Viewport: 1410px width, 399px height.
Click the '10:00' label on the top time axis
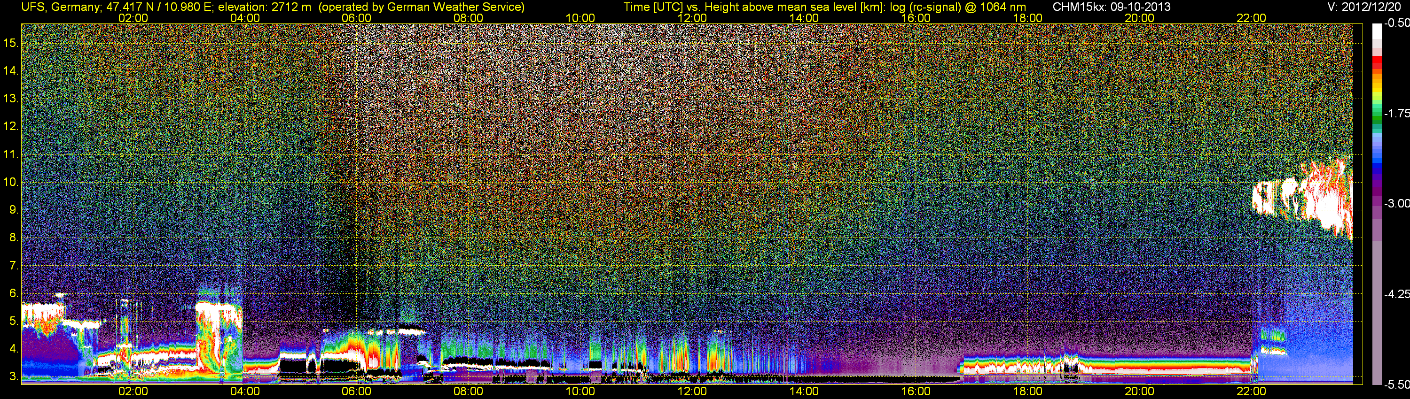(580, 18)
